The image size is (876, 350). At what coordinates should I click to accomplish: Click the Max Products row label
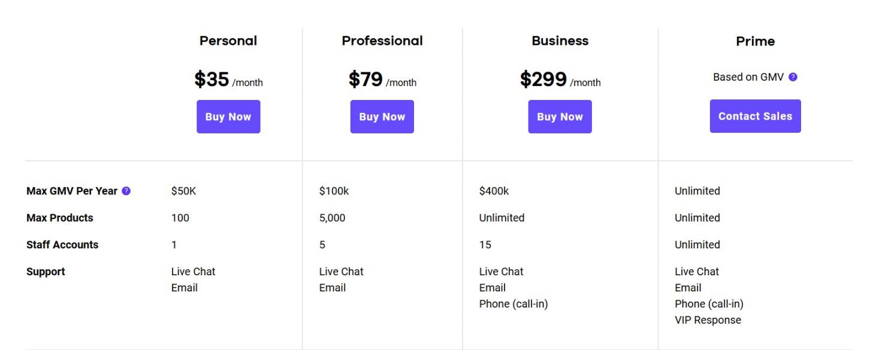click(x=60, y=218)
